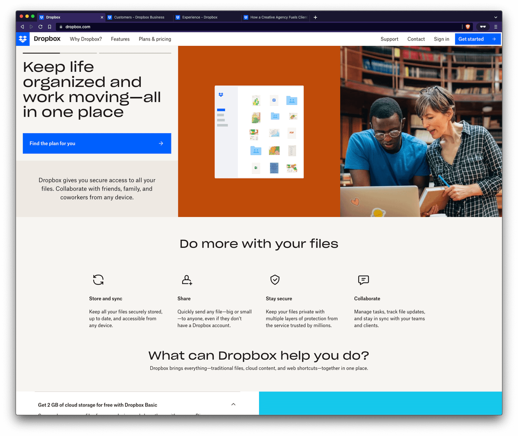This screenshot has height=436, width=518.
Task: Open the Features nav item
Action: 120,39
